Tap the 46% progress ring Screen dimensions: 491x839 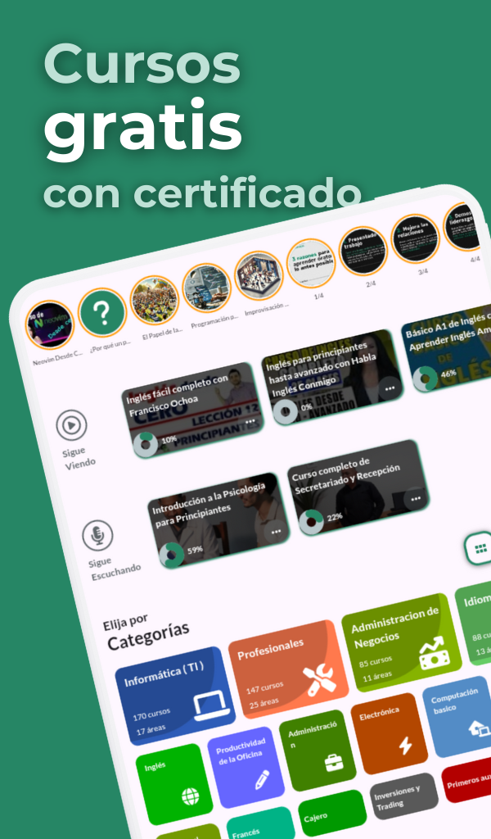(425, 379)
